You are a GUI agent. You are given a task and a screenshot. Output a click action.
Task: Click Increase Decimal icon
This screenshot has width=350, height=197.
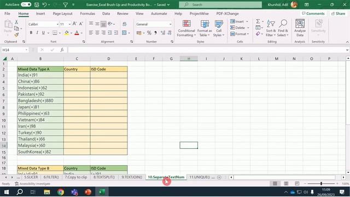163,33
